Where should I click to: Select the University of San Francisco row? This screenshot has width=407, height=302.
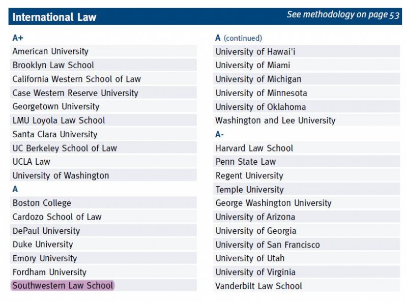pyautogui.click(x=268, y=245)
